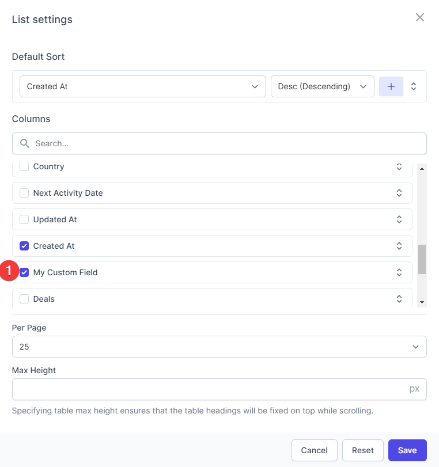Click the plus icon to add sort criterion
The width and height of the screenshot is (439, 467).
coord(391,86)
